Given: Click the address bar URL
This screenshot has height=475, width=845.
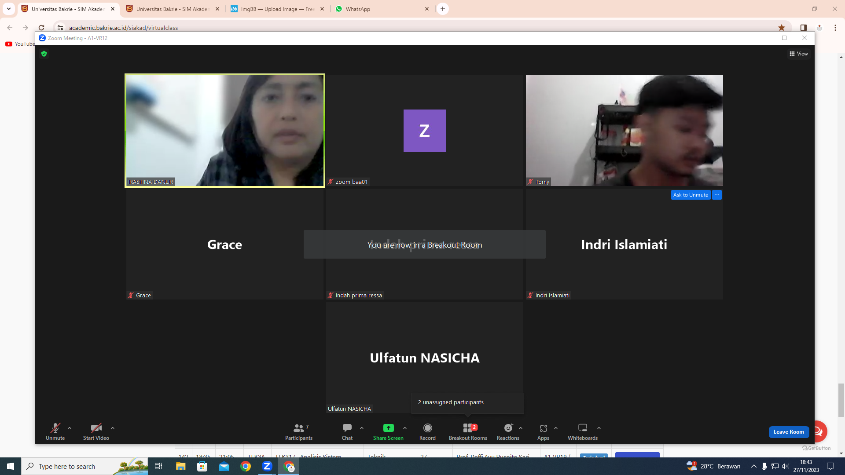Looking at the screenshot, I should 124,28.
